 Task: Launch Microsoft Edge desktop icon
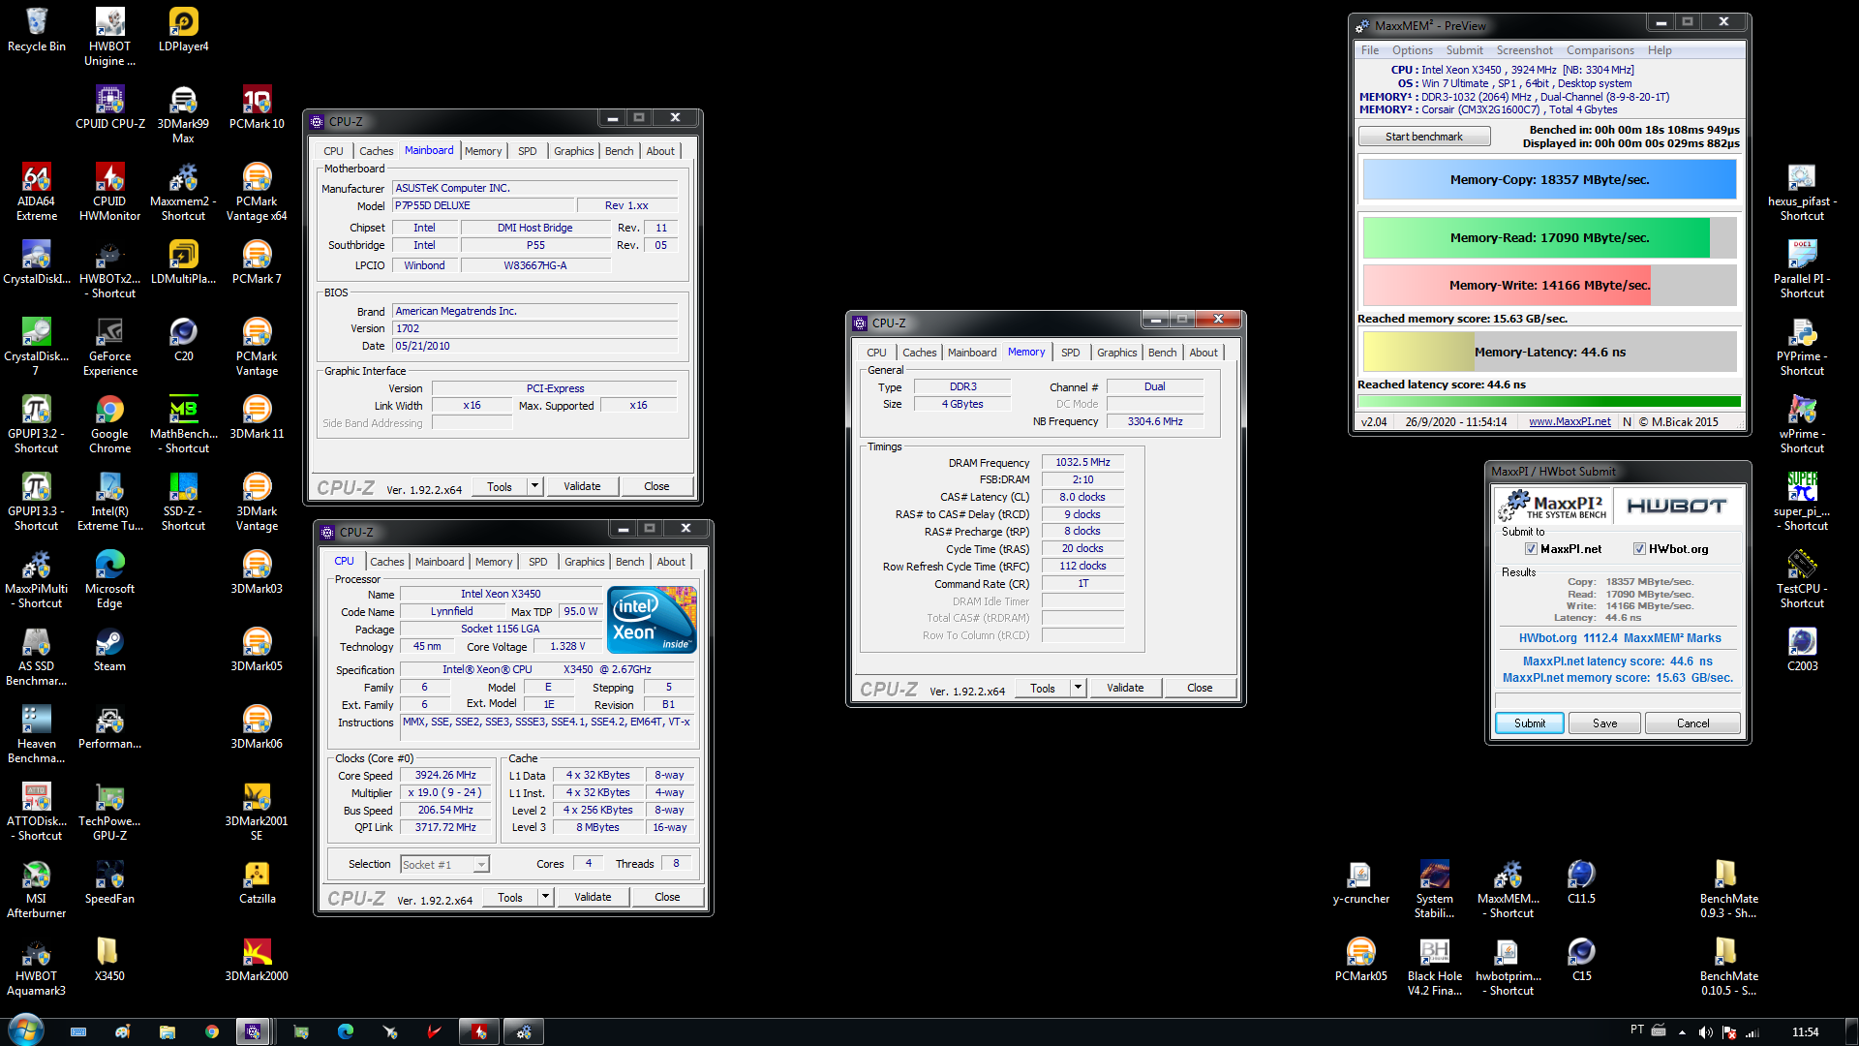point(109,579)
